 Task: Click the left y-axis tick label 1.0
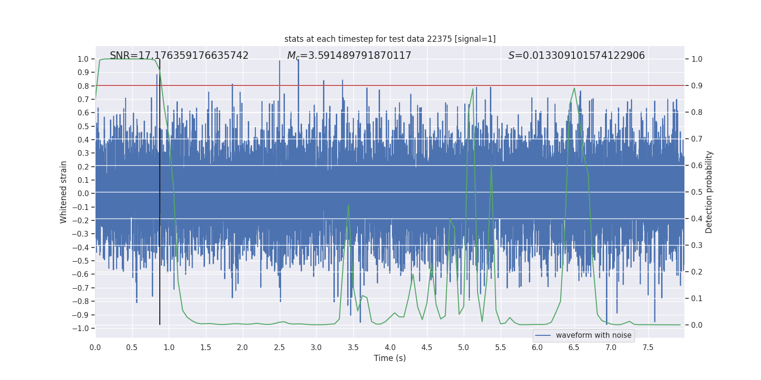point(83,59)
